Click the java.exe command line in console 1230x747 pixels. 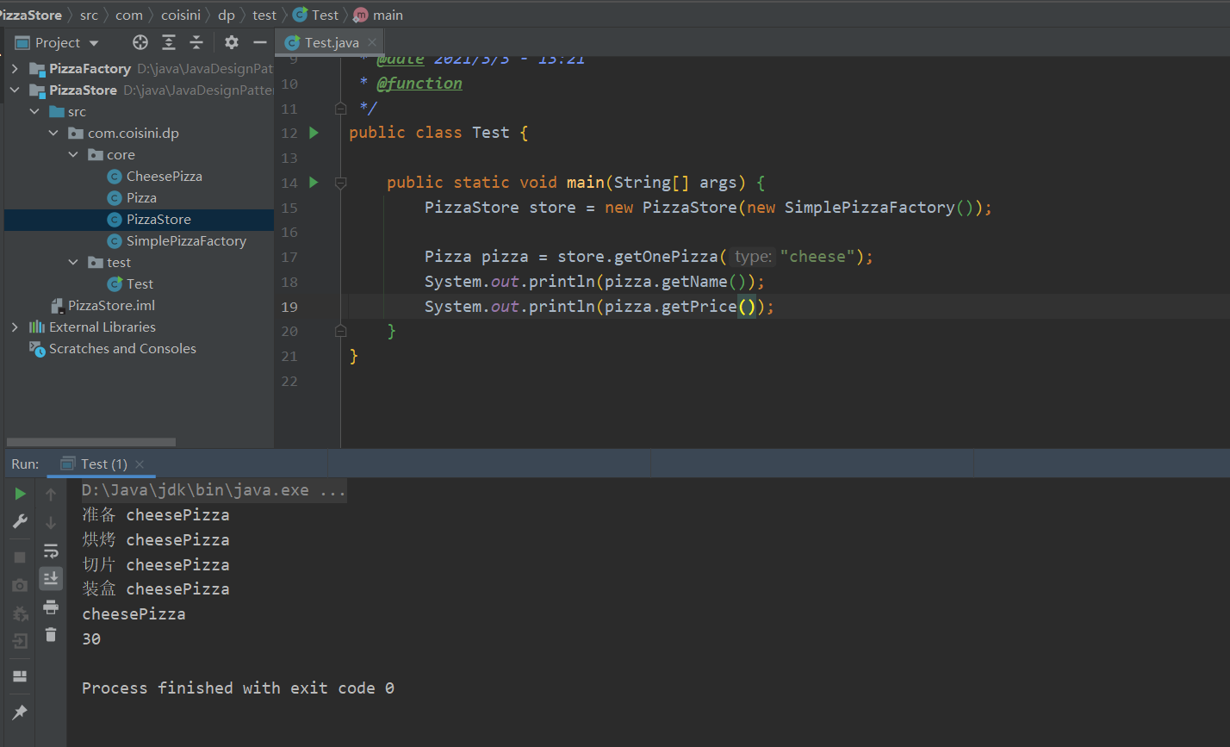pos(214,491)
